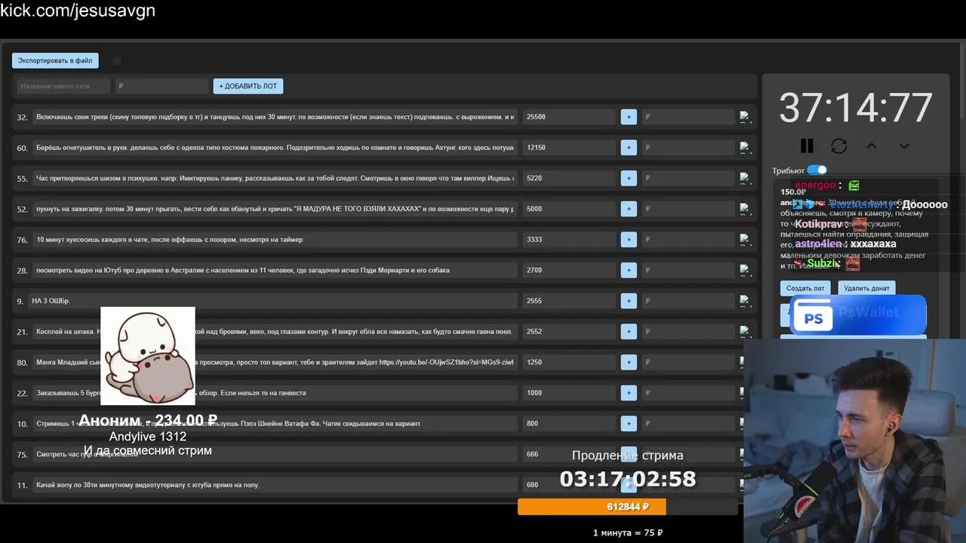Toggle the Трибьют switch
966x543 pixels.
pos(817,170)
